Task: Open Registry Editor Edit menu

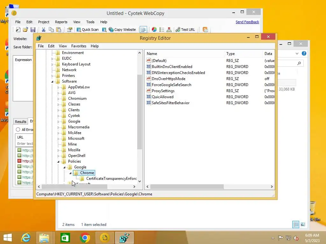Action: coord(51,46)
